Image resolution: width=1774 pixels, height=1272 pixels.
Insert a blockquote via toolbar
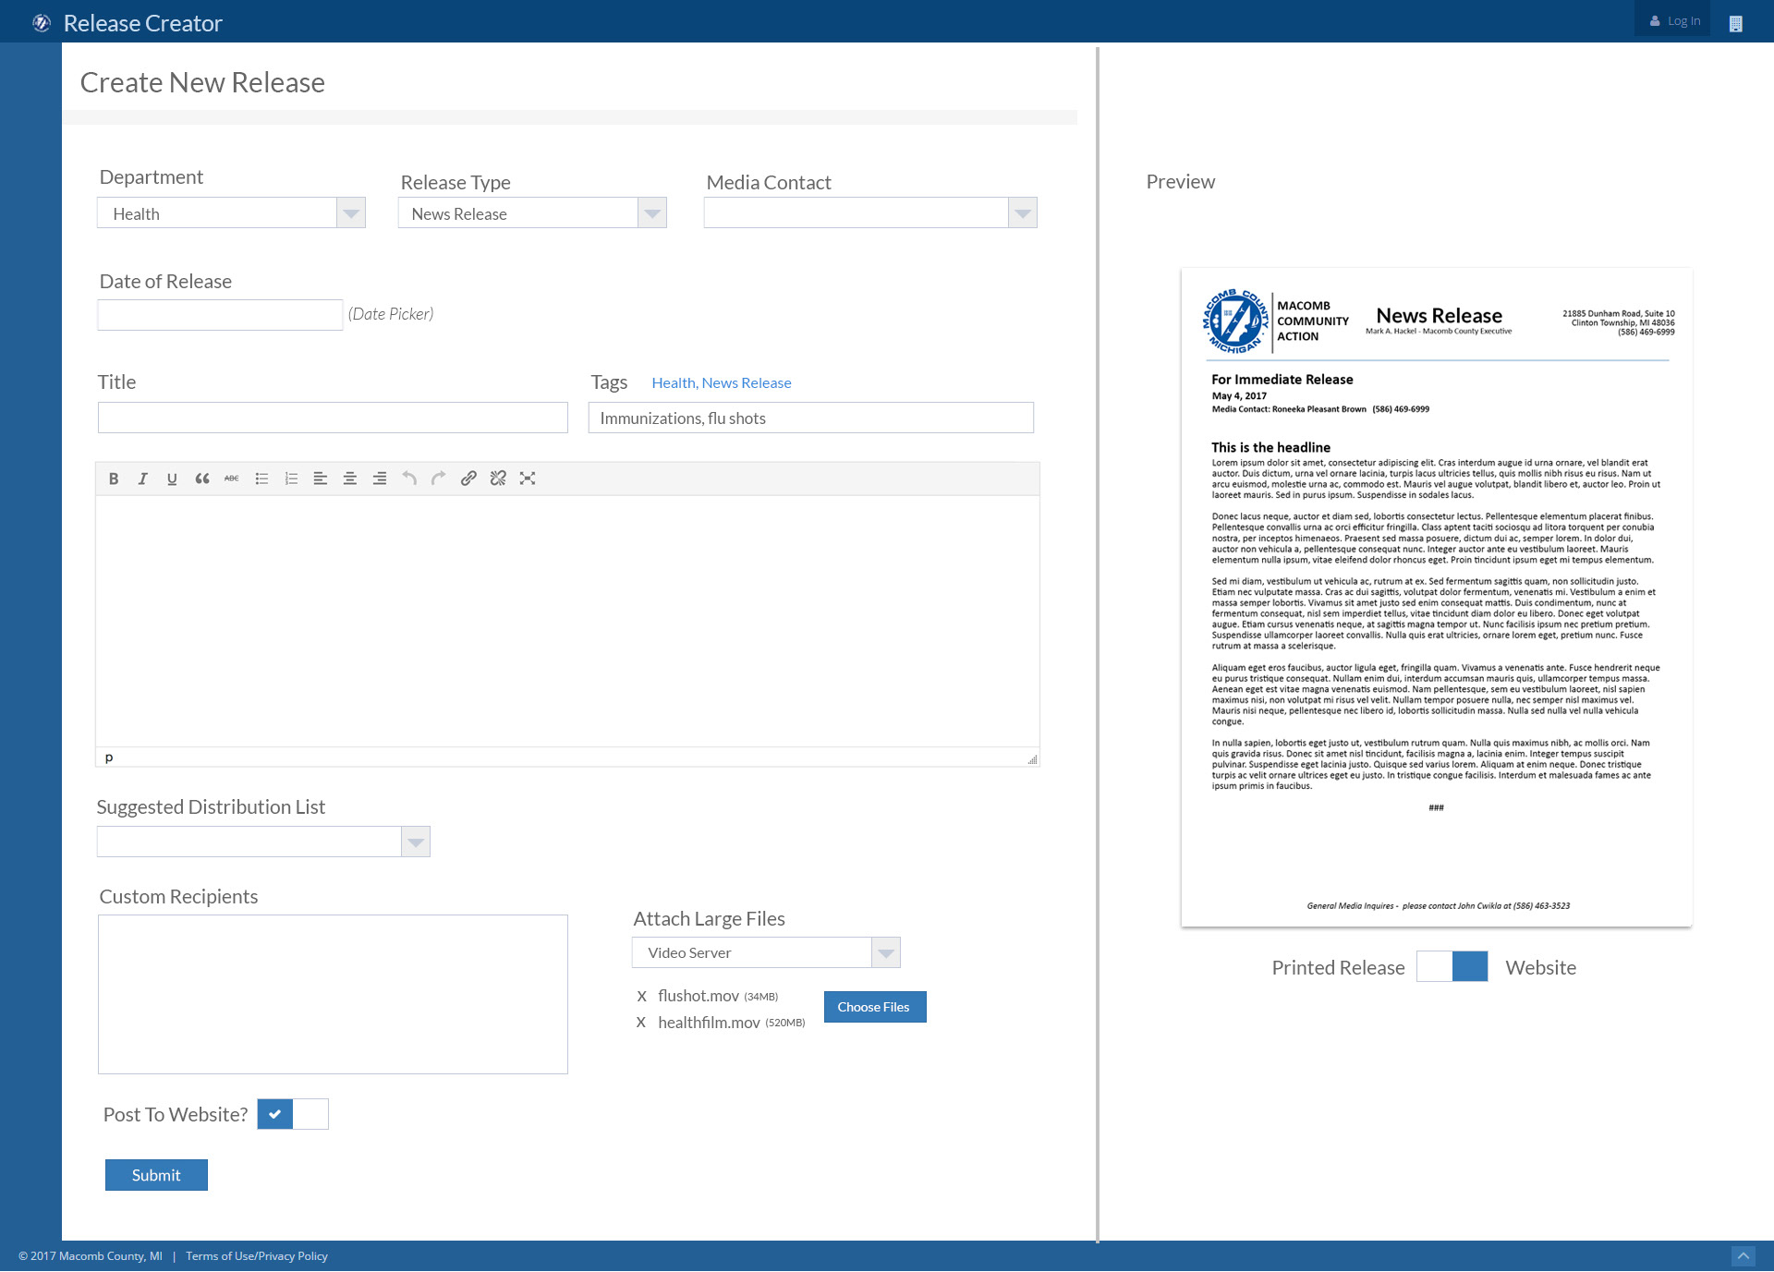coord(201,479)
